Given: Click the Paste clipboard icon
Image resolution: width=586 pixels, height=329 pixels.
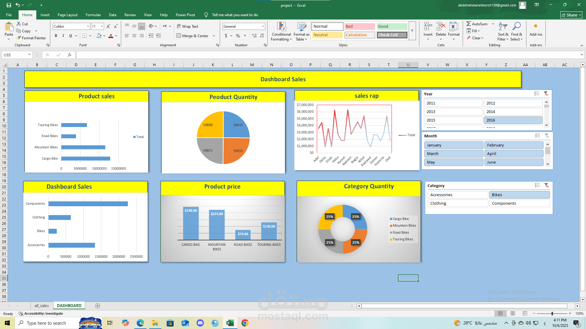Looking at the screenshot, I should pyautogui.click(x=9, y=27).
